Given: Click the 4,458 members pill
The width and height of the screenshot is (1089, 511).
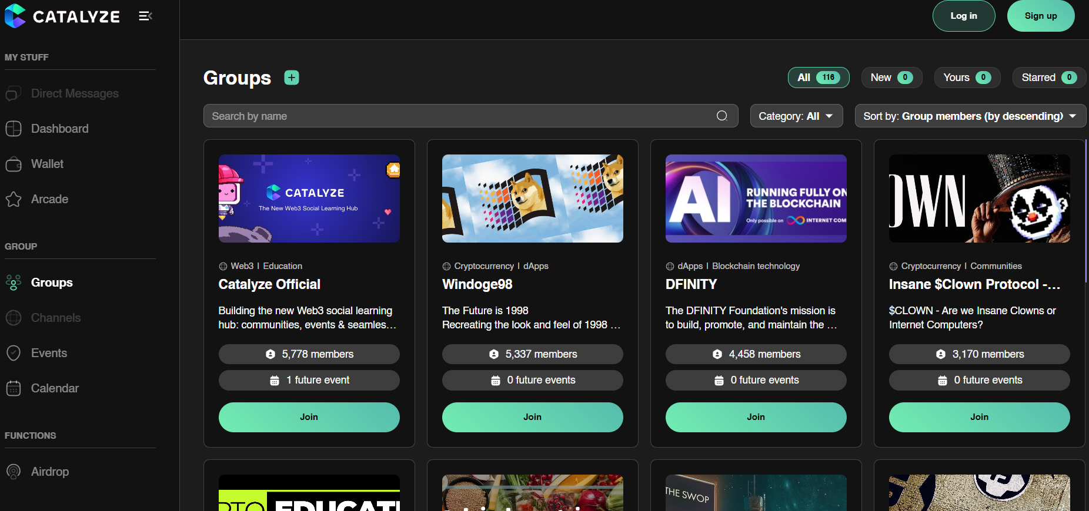Looking at the screenshot, I should 756,354.
